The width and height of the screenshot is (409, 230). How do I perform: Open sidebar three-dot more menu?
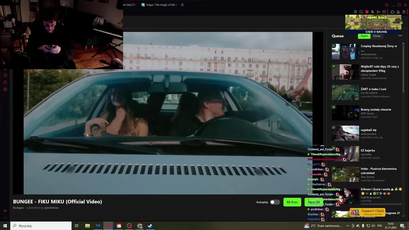(5, 218)
